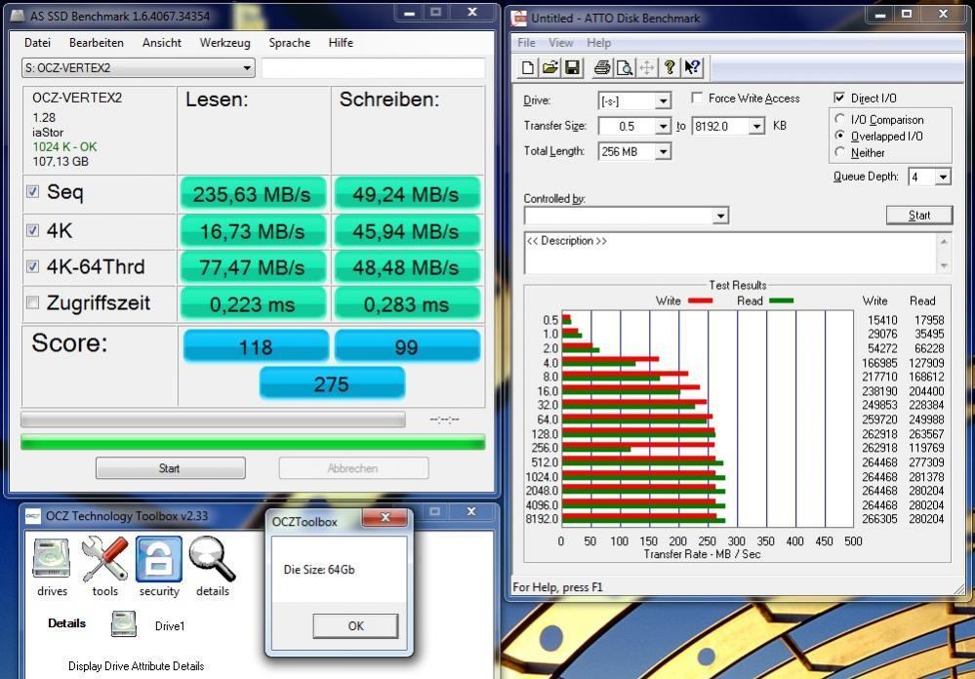
Task: Click the move arrows icon in ATTO toolbar
Action: (x=647, y=67)
